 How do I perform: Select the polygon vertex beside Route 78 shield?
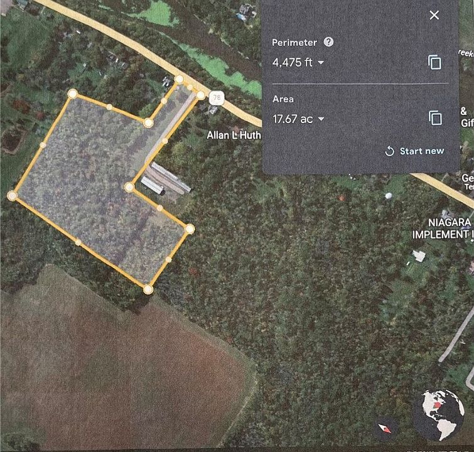click(201, 95)
